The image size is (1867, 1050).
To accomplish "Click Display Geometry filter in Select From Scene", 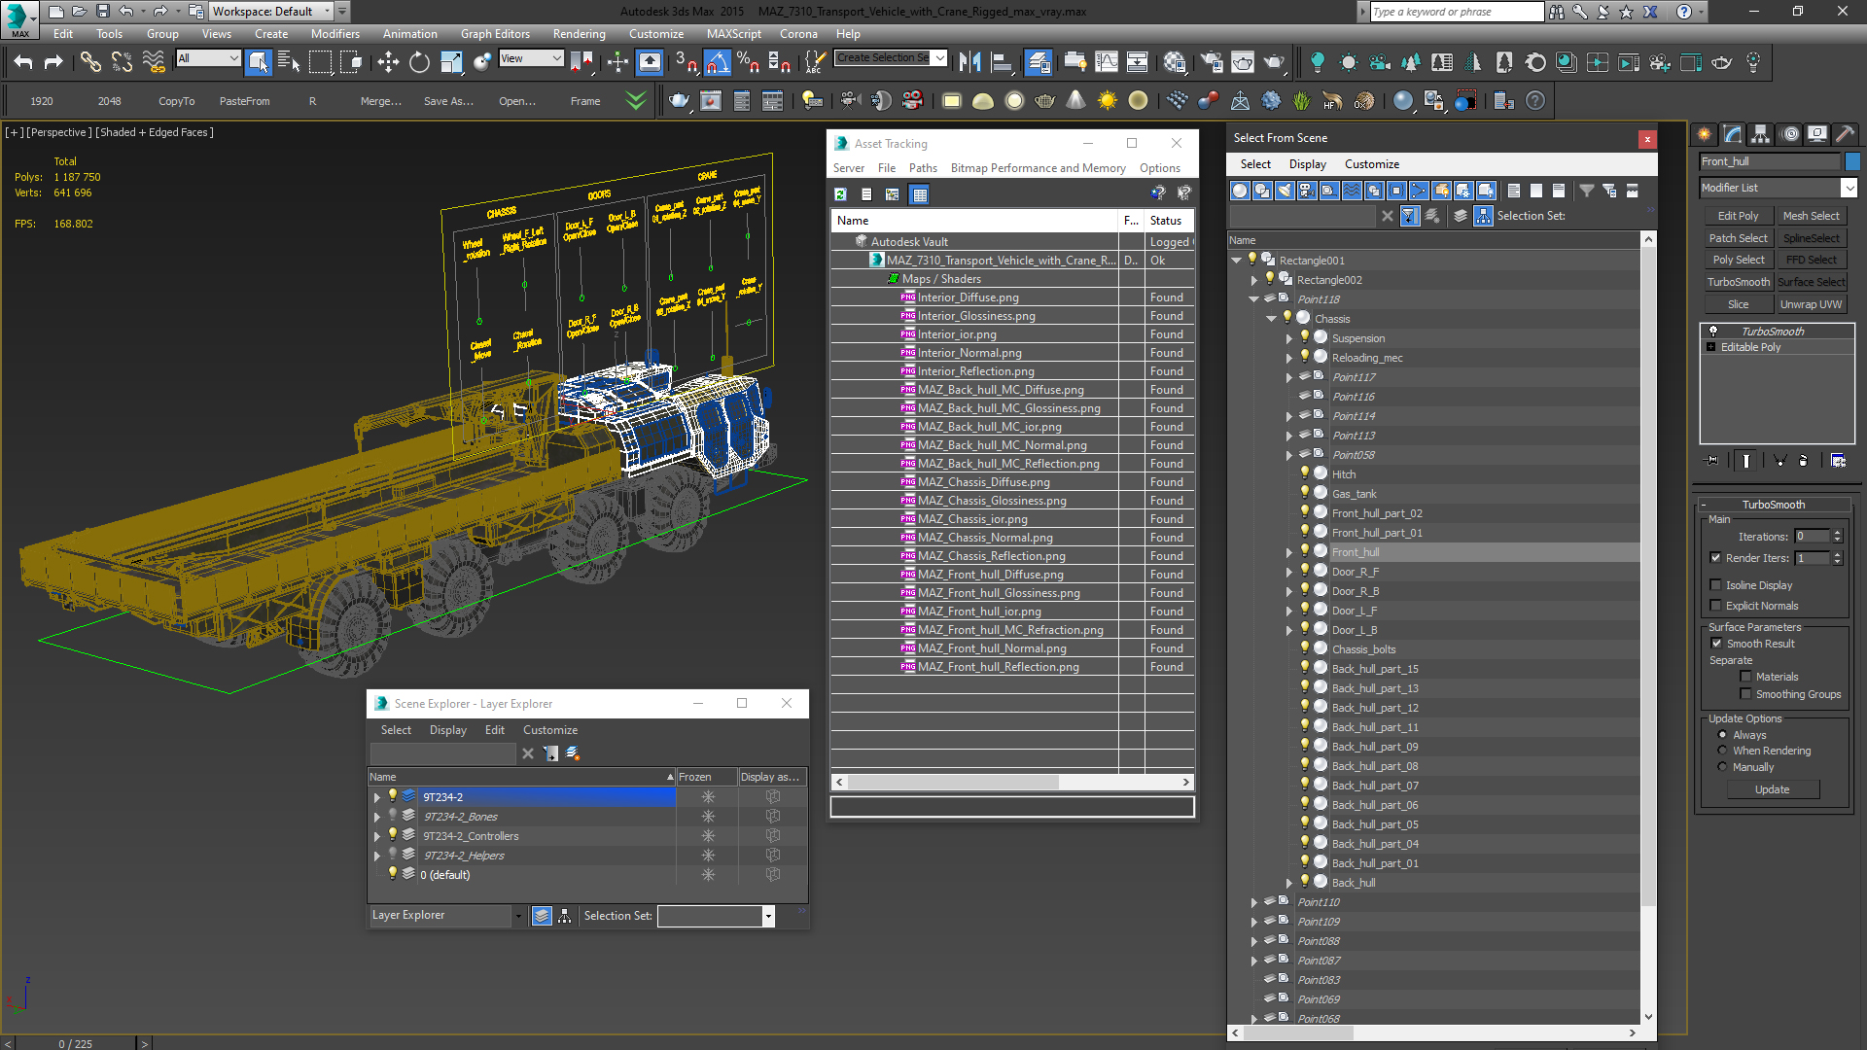I will (x=1240, y=191).
